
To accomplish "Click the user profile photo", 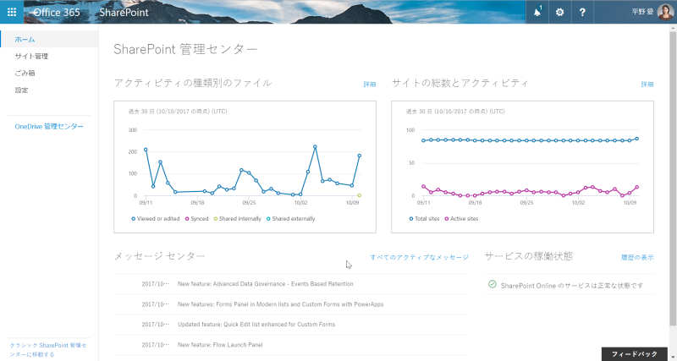I will point(665,12).
